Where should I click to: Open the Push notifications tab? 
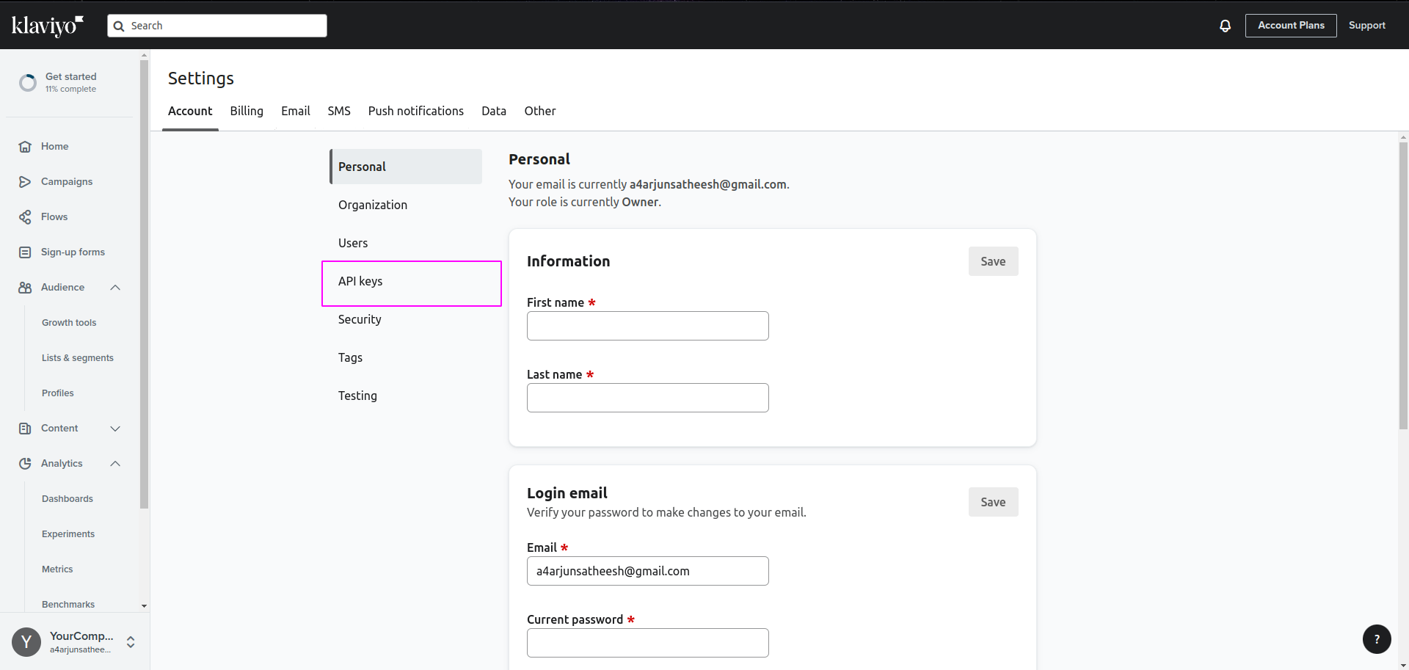coord(415,111)
